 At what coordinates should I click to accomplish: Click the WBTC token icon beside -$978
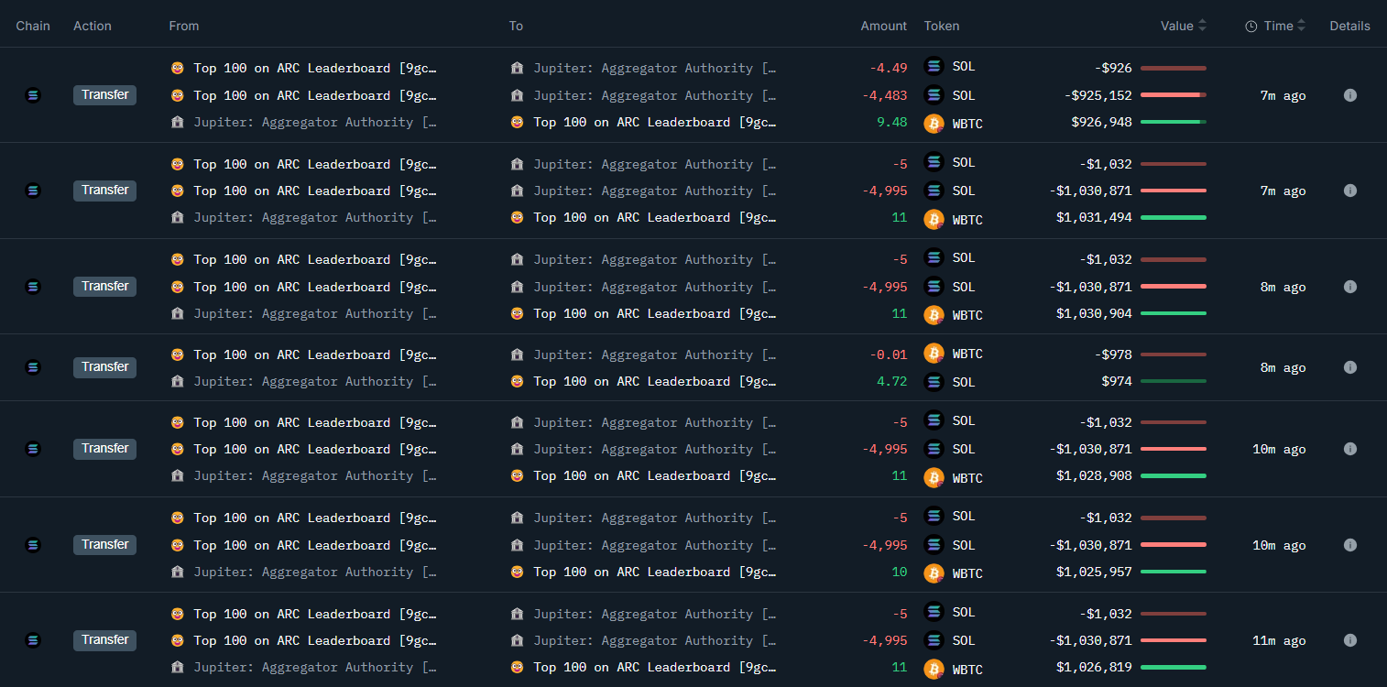coord(934,353)
